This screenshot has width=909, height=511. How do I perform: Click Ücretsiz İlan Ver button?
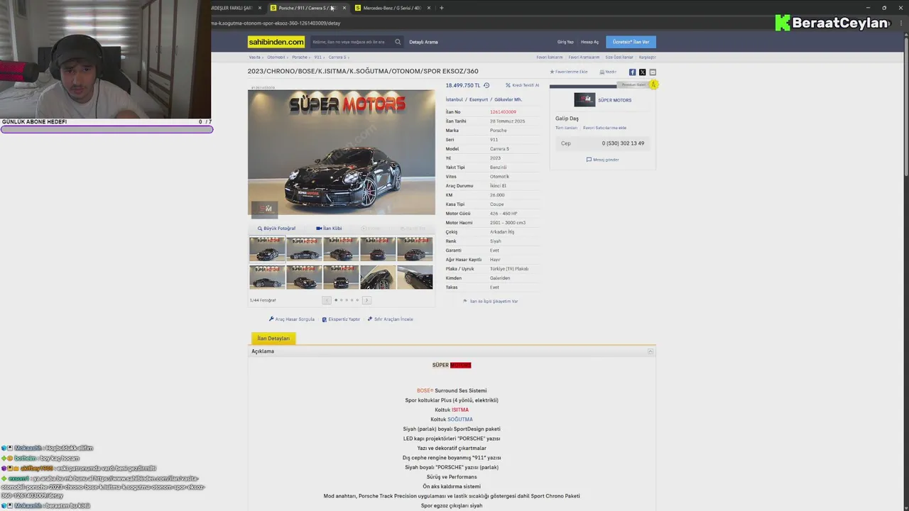point(631,42)
